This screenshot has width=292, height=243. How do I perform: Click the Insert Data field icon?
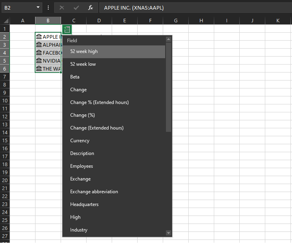click(x=67, y=29)
